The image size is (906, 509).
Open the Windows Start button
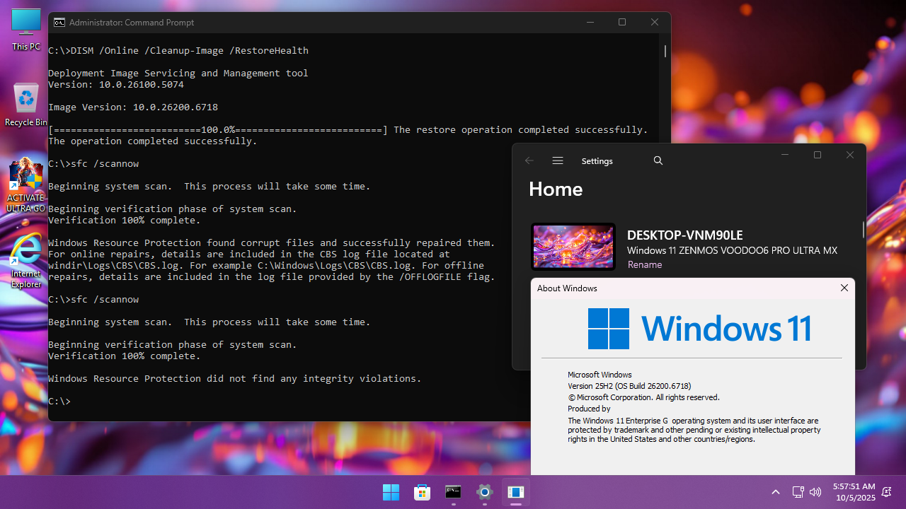[391, 492]
